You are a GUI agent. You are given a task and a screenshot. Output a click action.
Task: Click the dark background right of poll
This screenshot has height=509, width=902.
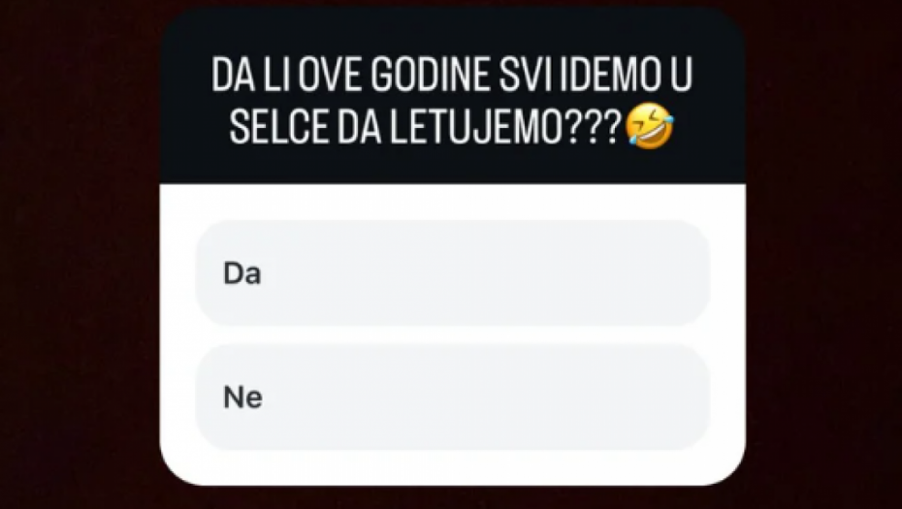[x=823, y=254]
